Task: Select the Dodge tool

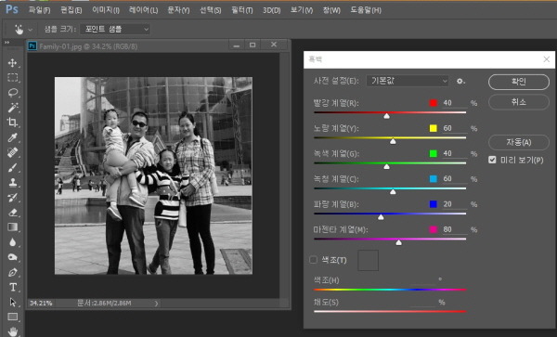Action: [12, 257]
